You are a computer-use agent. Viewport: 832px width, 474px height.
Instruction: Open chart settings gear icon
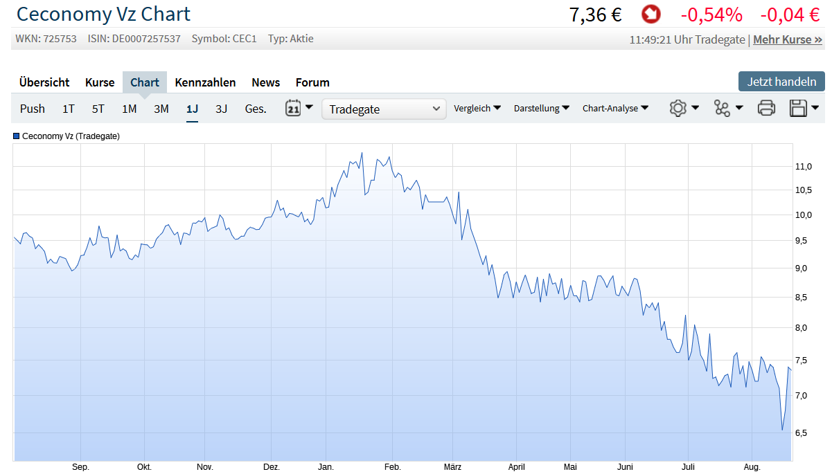coord(678,108)
